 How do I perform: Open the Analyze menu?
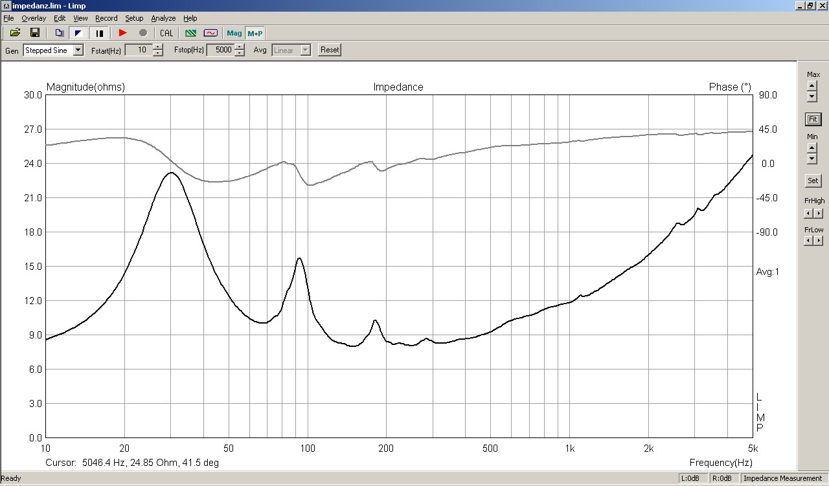tap(163, 18)
